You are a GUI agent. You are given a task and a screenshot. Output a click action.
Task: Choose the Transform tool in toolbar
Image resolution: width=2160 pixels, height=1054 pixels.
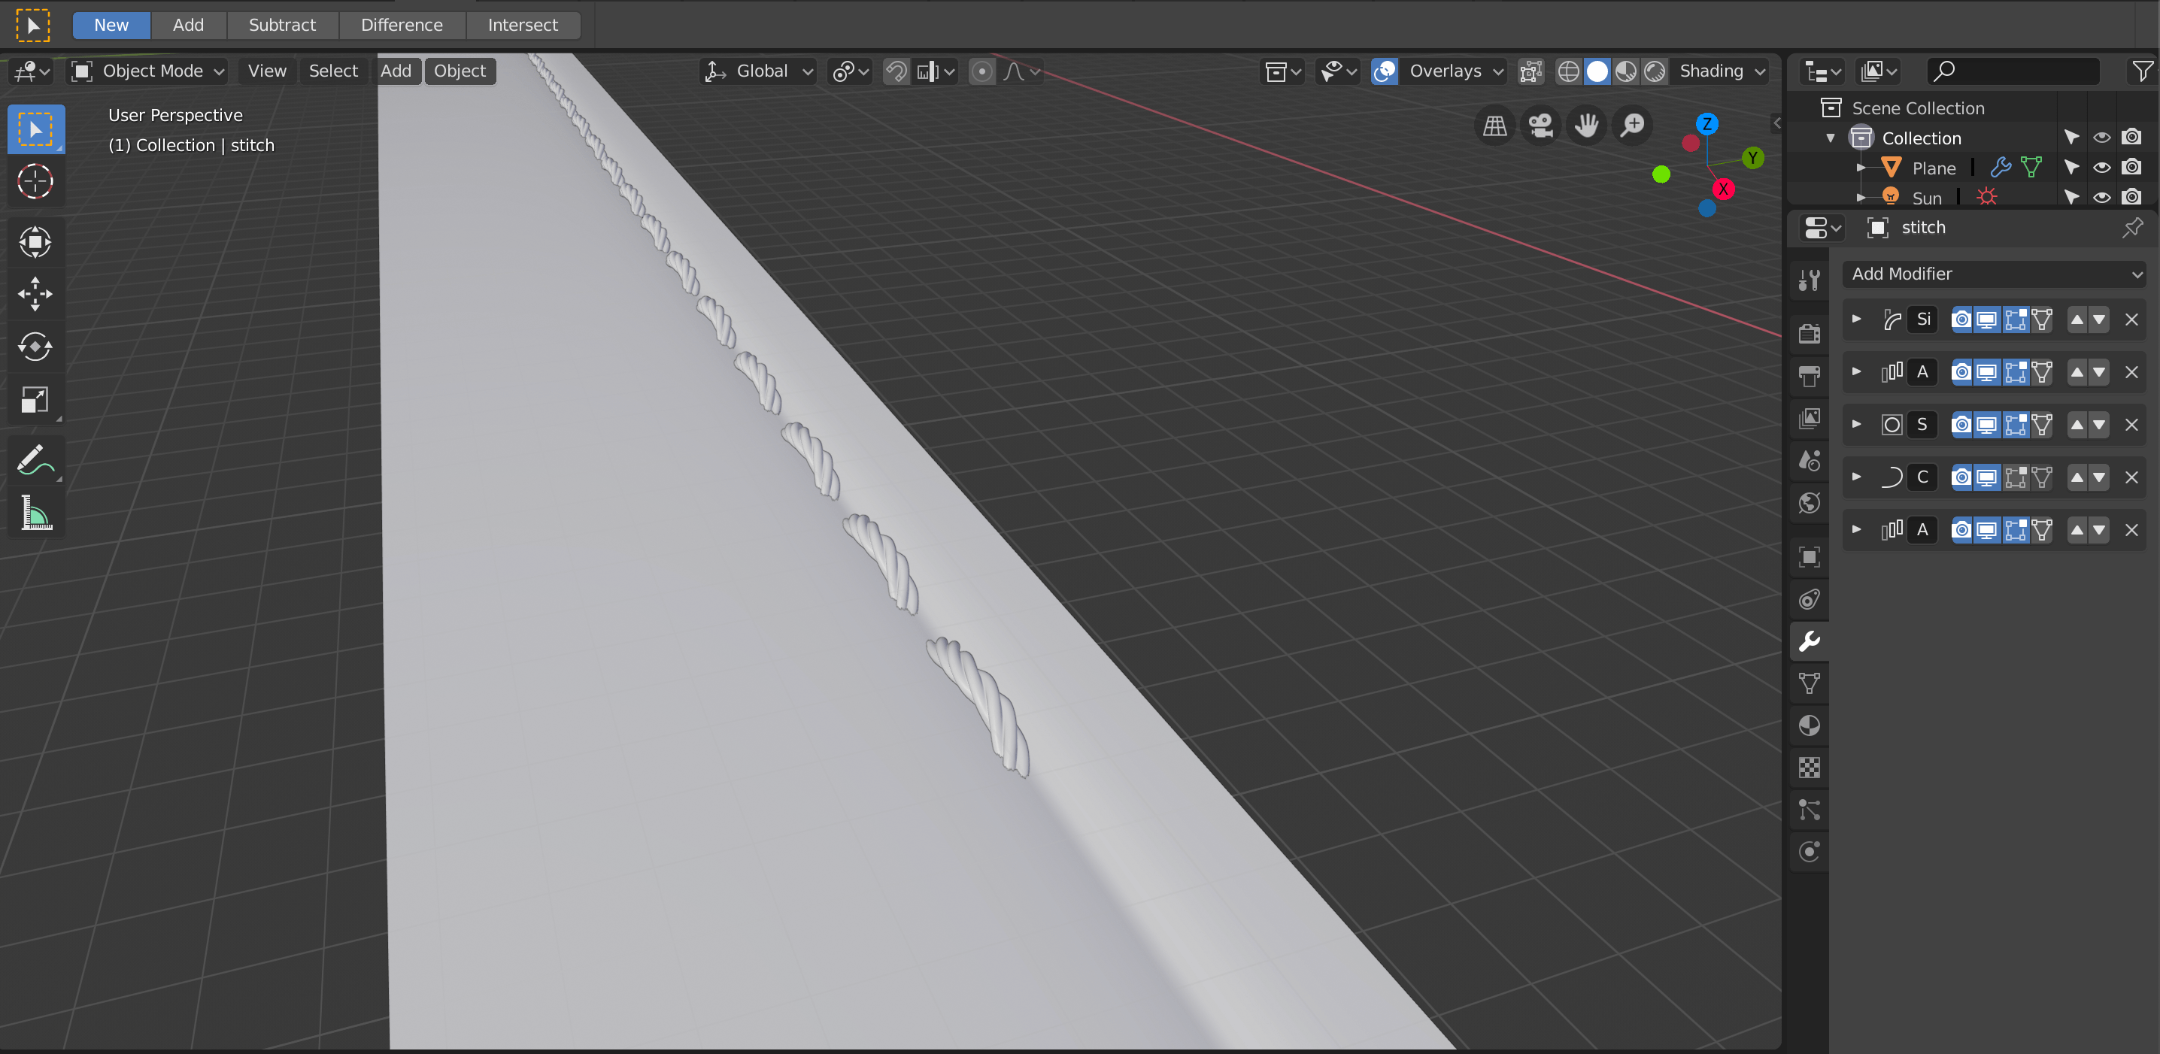click(35, 242)
